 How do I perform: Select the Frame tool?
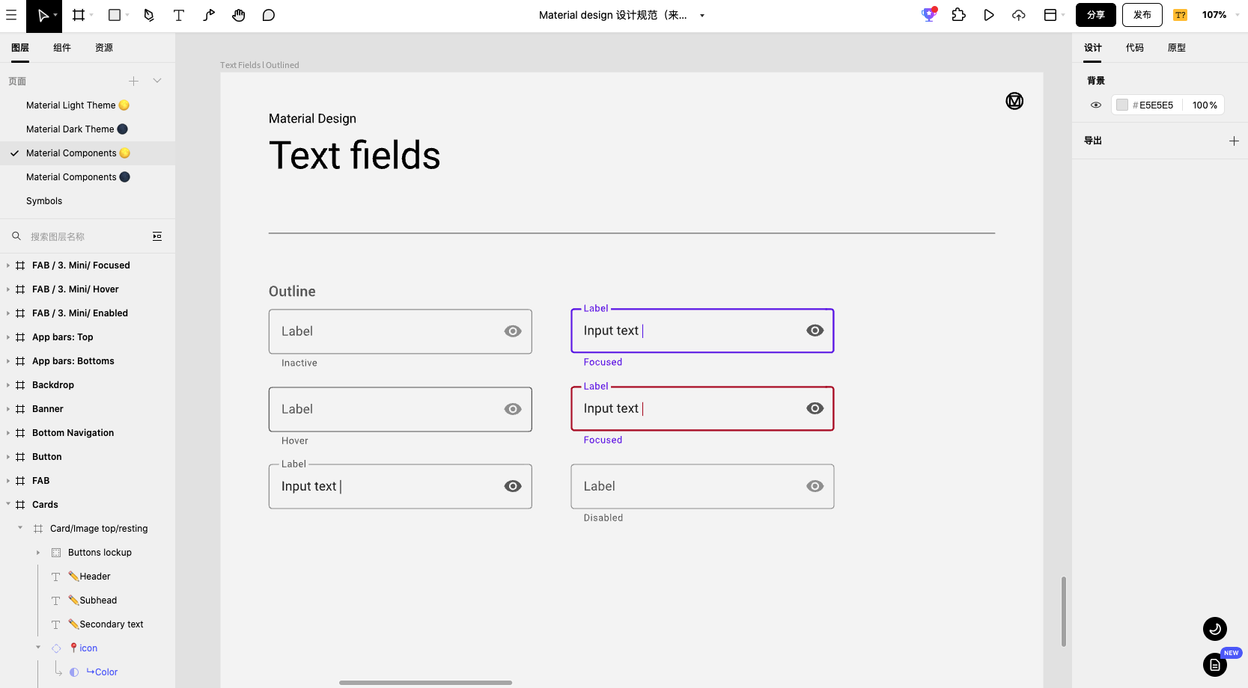click(78, 15)
